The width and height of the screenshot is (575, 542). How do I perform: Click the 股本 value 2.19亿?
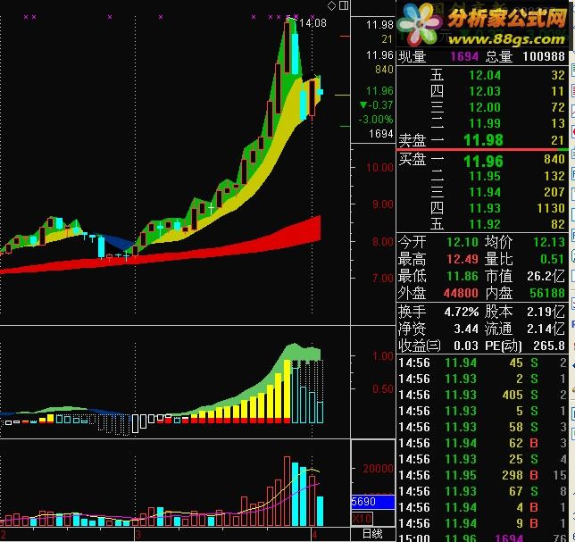coord(546,312)
